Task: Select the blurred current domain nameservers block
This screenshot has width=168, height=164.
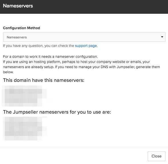Action: 25,96
